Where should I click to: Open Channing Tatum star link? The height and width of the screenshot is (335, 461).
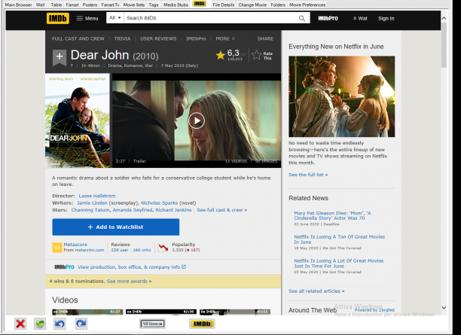tap(90, 210)
